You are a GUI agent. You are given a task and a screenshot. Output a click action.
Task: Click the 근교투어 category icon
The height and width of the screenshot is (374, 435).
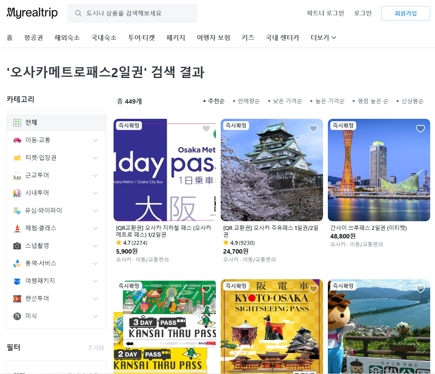(x=17, y=175)
